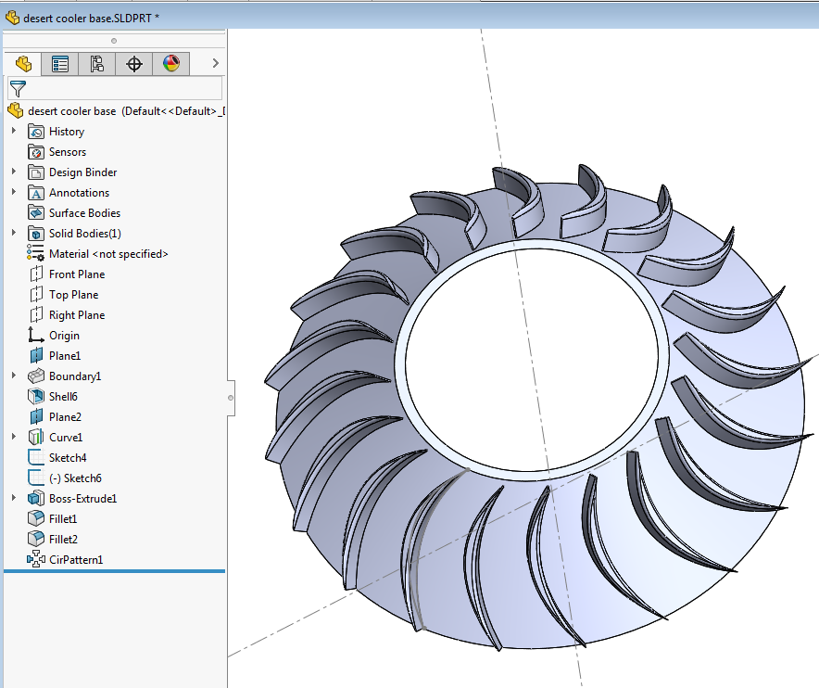
Task: Expand the History folder
Action: 14,132
